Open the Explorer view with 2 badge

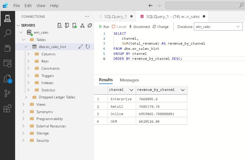[x=8, y=79]
